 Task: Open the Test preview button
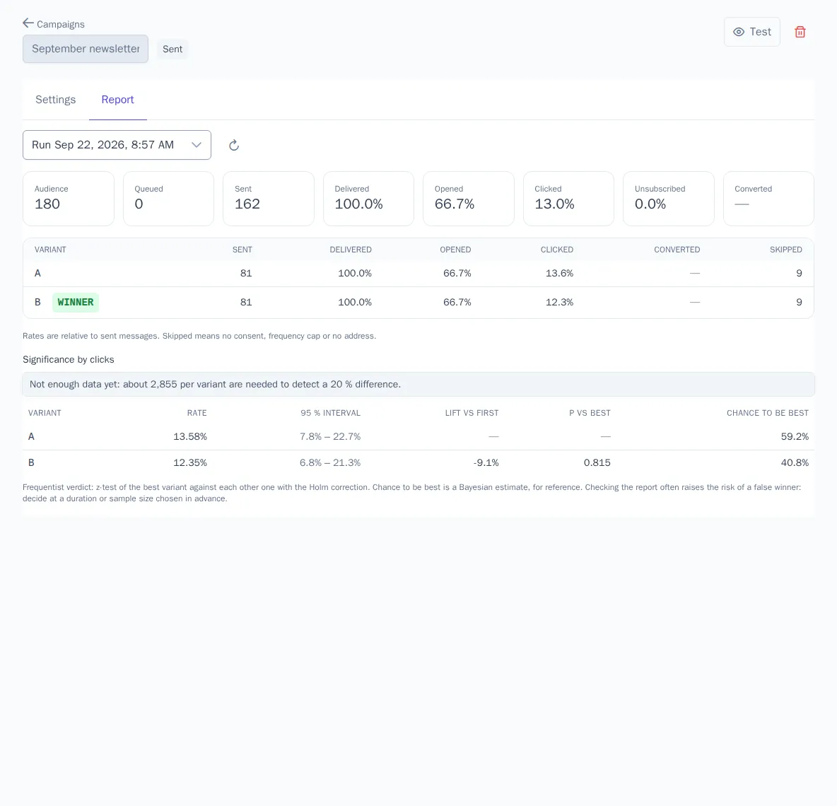(x=751, y=32)
